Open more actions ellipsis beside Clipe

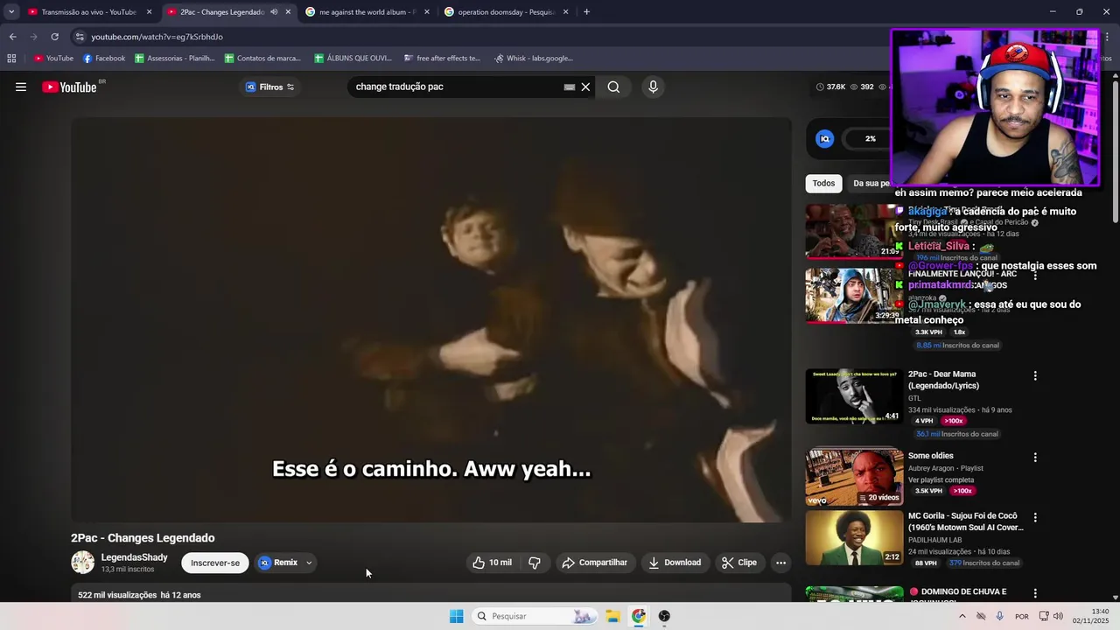(x=780, y=563)
